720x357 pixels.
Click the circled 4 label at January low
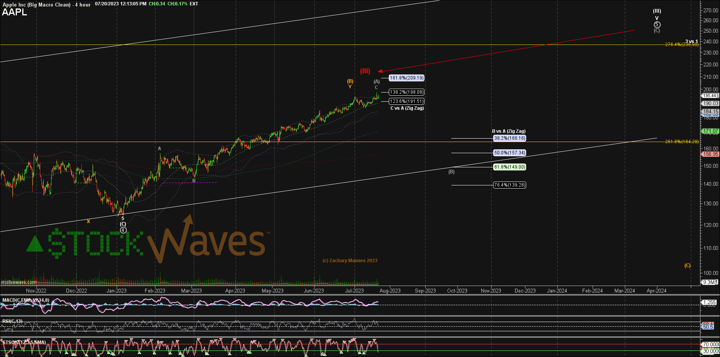(x=123, y=230)
